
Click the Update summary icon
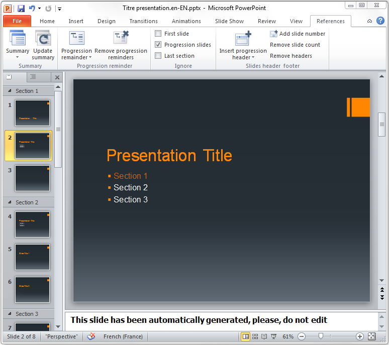click(43, 38)
